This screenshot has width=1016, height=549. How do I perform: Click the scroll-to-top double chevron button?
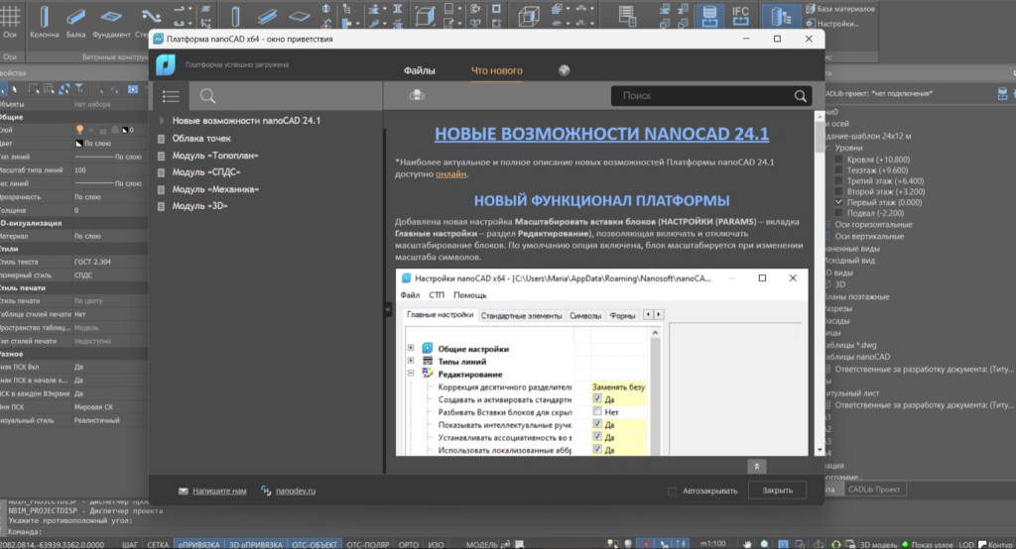pos(756,466)
